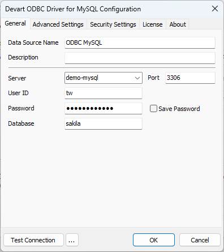The height and width of the screenshot is (252, 224).
Task: Go to the About tab
Action: 178,24
